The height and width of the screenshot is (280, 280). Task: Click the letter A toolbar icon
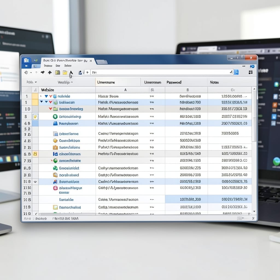(71, 72)
